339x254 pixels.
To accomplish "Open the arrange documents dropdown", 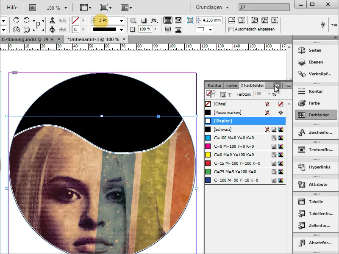I will click(126, 8).
